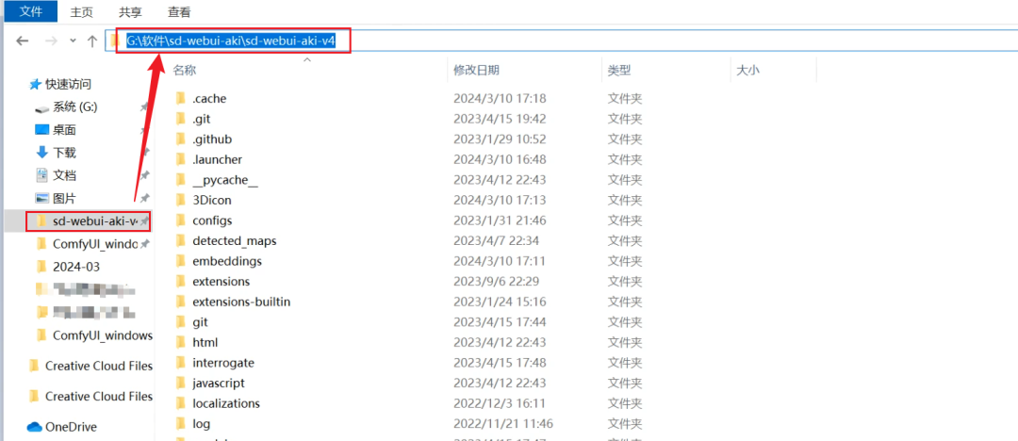Select the __pycache__ folder

point(224,180)
